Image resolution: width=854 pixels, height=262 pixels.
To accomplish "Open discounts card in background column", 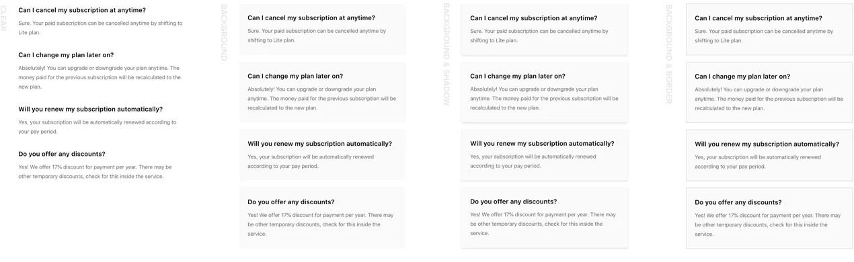I will pos(323,218).
